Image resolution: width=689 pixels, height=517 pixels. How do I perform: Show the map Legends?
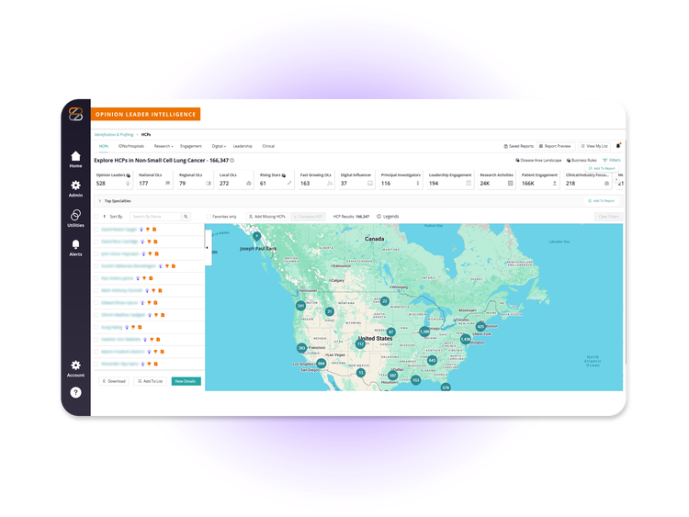[x=388, y=217]
